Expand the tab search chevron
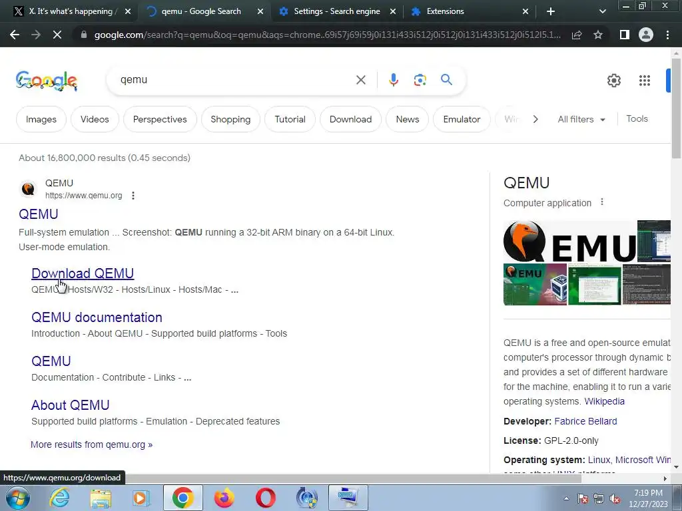The image size is (682, 511). coord(602,11)
